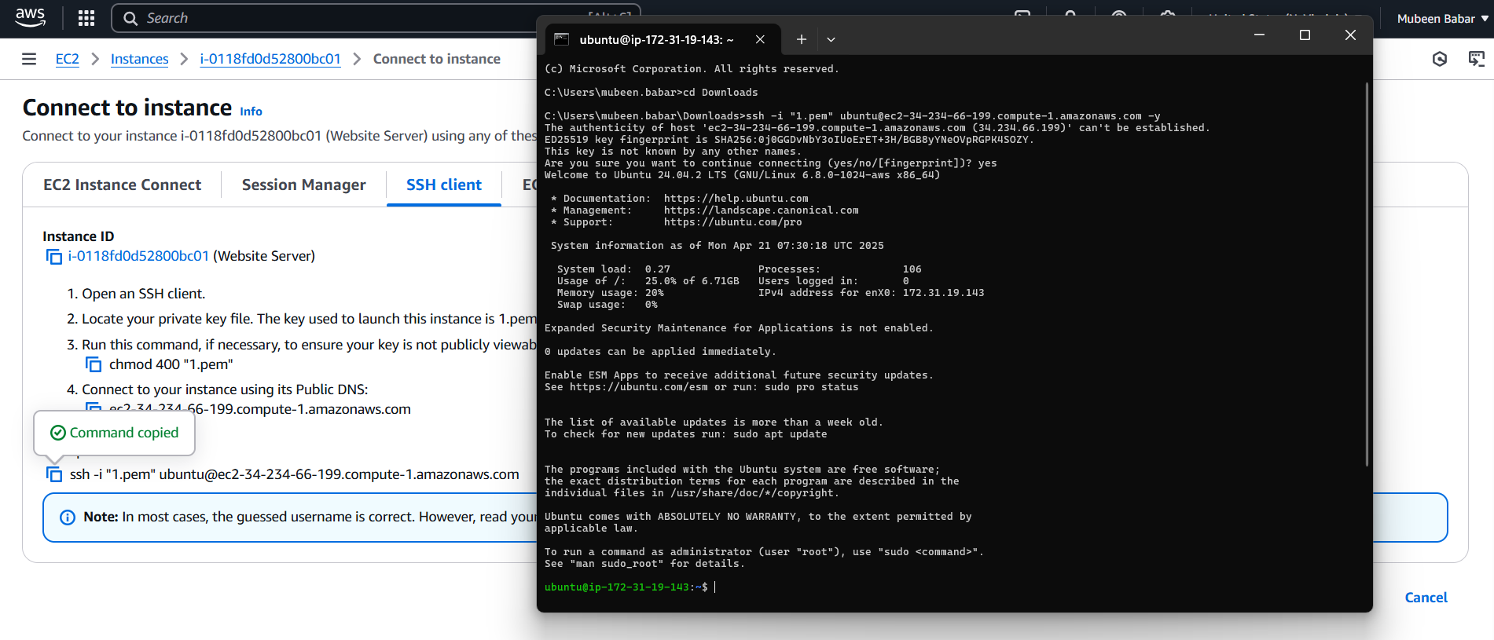
Task: Click 'Open an SSH client.' step text
Action: (144, 294)
